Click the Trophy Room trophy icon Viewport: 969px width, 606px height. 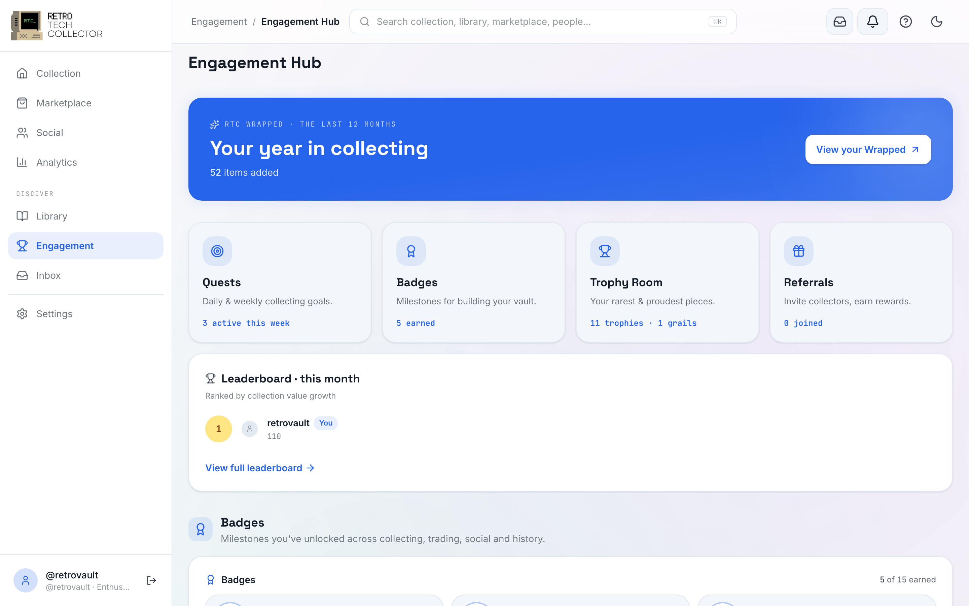pos(605,251)
